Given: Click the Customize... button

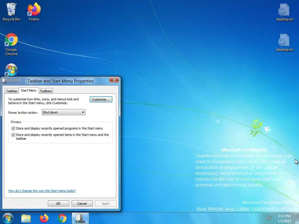Looking at the screenshot, I should pos(101,99).
